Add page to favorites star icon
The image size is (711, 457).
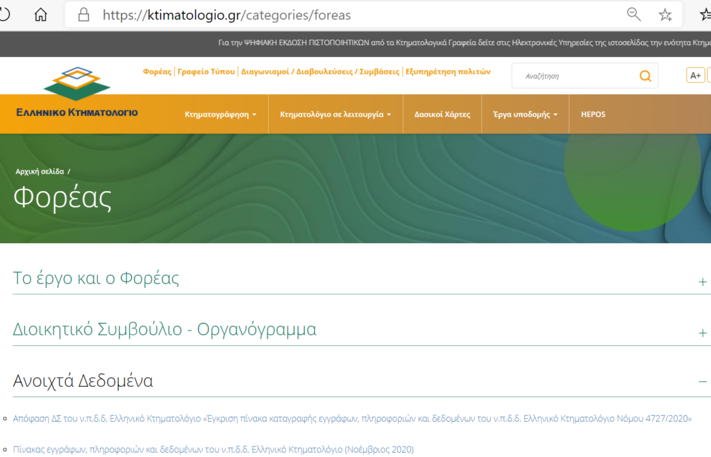click(665, 15)
